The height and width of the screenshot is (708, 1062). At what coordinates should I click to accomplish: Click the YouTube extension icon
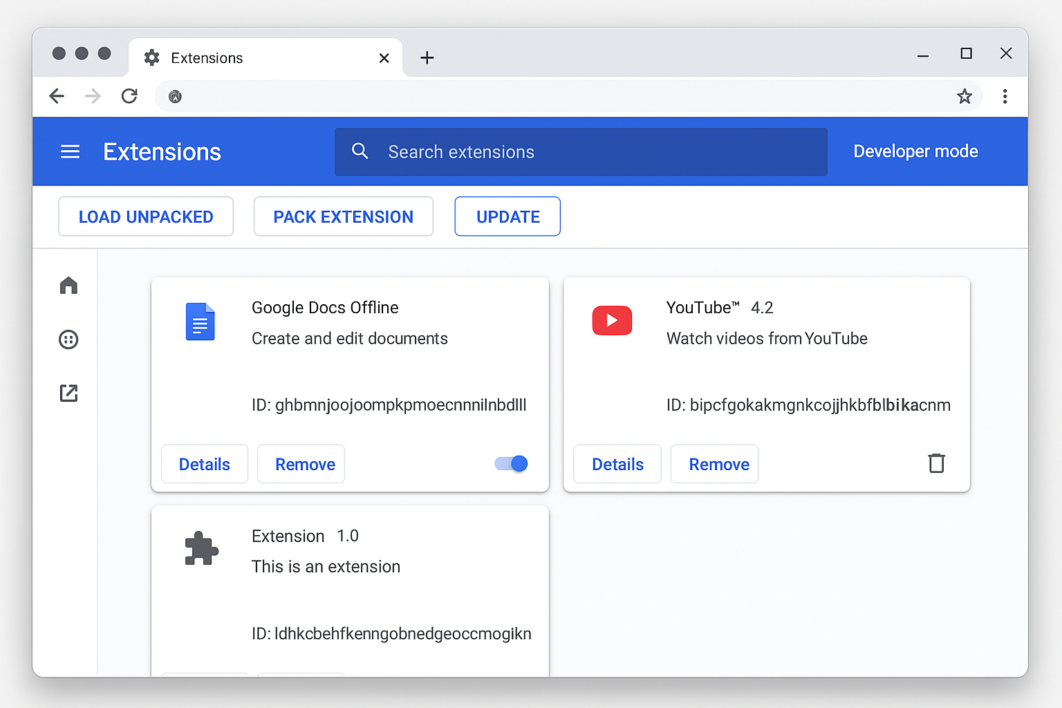click(x=611, y=320)
